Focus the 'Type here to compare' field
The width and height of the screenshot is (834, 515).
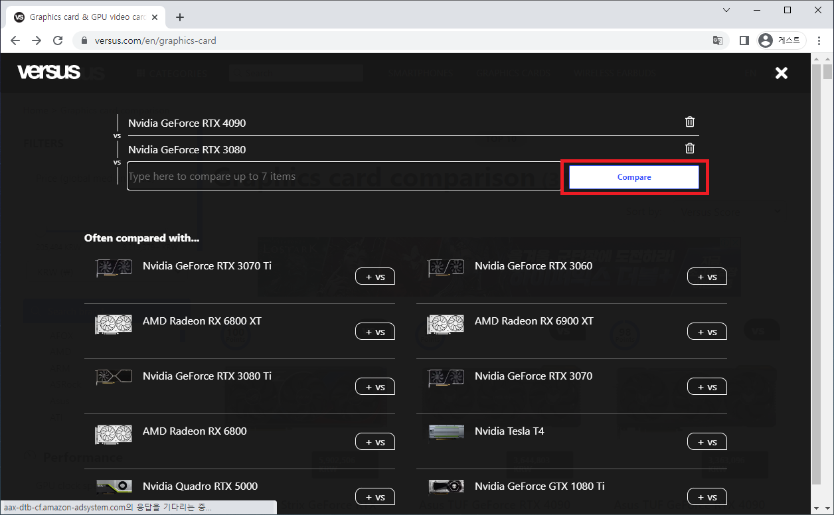344,177
